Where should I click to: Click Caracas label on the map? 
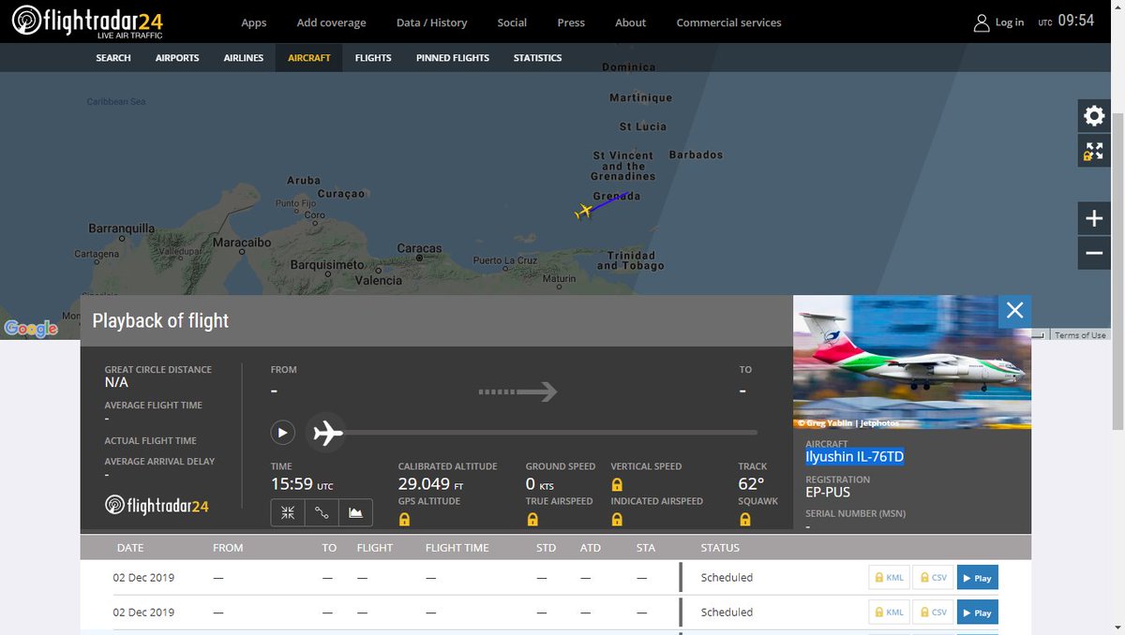point(419,248)
